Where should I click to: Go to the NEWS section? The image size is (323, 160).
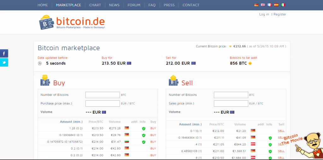coord(114,5)
